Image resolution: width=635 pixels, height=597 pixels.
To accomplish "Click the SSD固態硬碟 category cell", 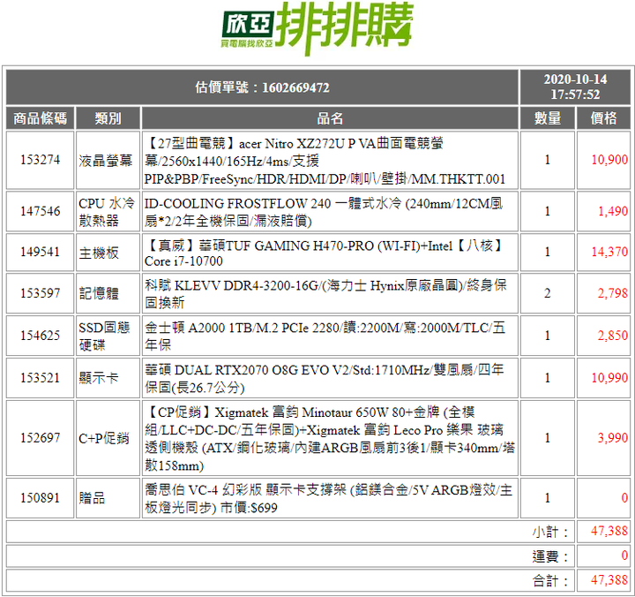I will [x=108, y=336].
